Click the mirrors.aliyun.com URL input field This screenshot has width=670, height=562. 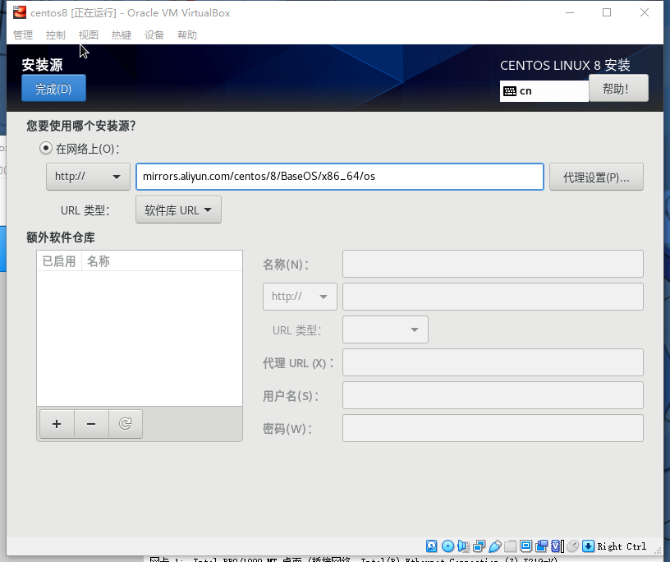click(340, 176)
